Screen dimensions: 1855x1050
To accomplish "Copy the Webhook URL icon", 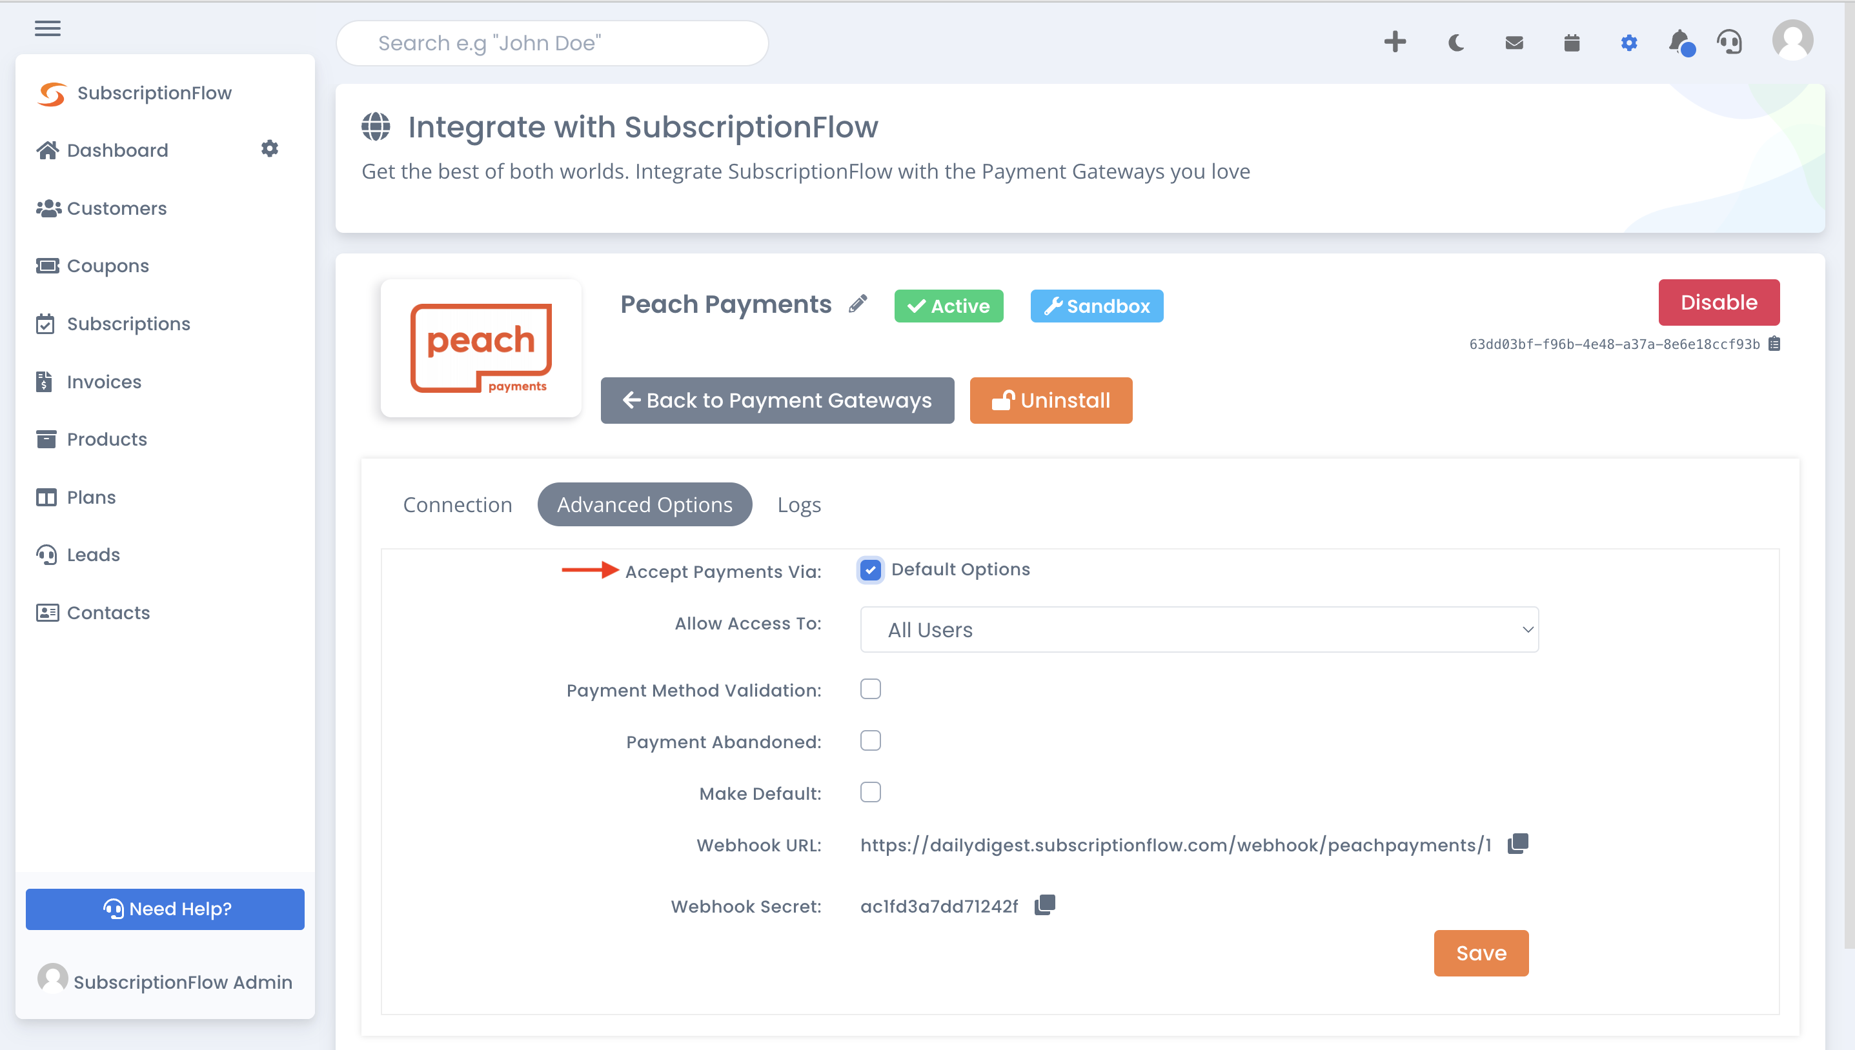I will pos(1517,843).
